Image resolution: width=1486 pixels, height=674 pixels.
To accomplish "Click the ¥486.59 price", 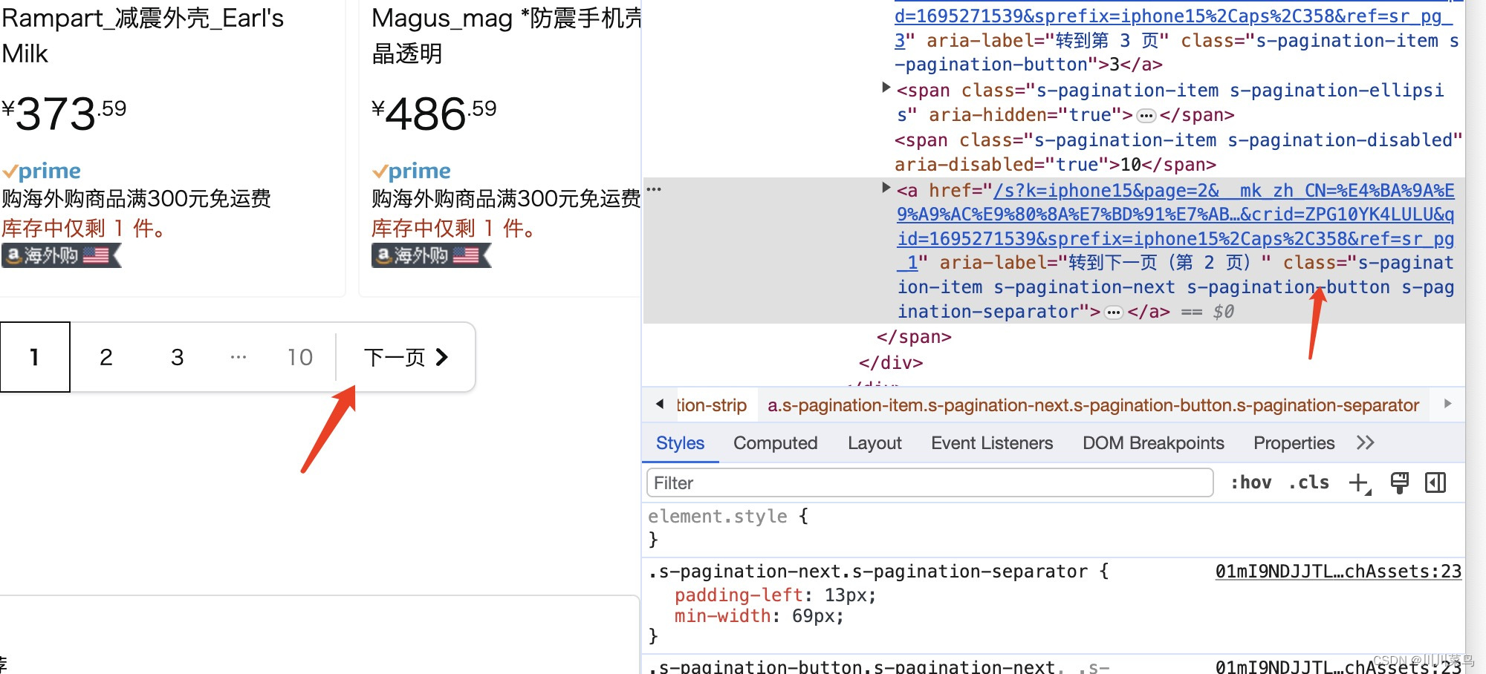I will (x=434, y=114).
